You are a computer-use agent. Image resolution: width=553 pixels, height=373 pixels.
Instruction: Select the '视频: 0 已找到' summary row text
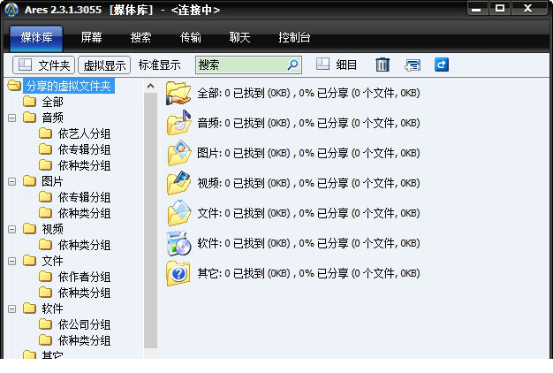coord(308,183)
